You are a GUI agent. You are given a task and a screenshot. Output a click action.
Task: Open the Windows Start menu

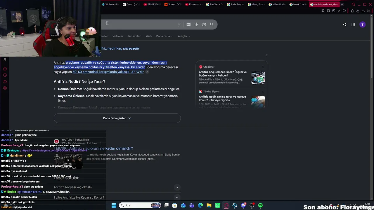point(114,205)
